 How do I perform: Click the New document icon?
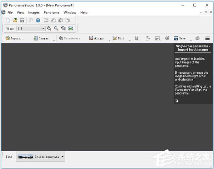point(8,20)
